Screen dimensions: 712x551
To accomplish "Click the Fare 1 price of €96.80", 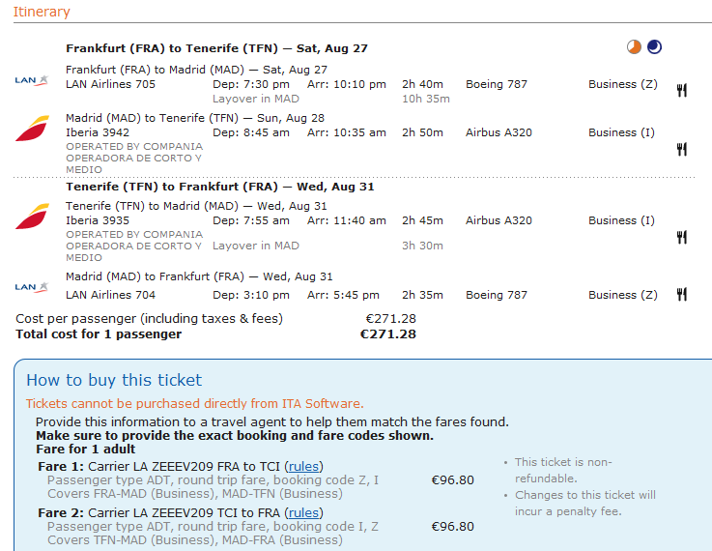I will pyautogui.click(x=452, y=480).
